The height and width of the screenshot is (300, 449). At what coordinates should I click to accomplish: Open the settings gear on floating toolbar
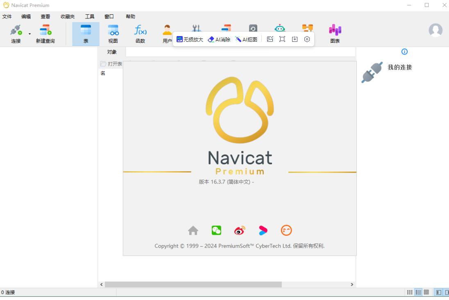point(307,39)
